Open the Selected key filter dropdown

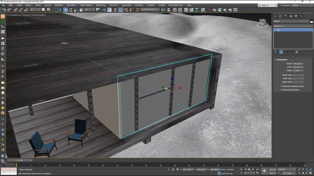click(287, 170)
